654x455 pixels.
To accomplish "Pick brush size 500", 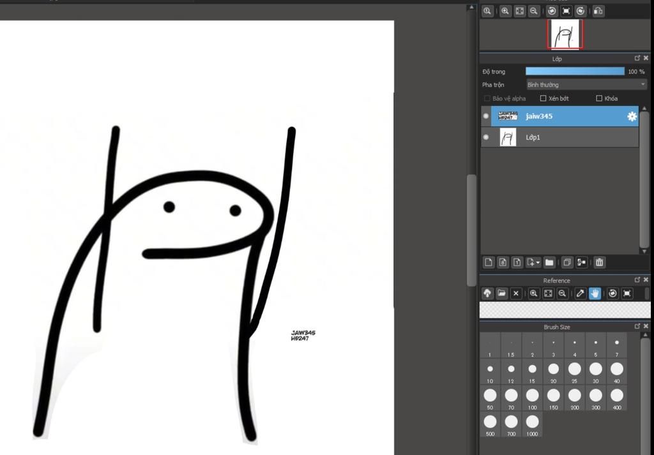I will click(x=490, y=424).
